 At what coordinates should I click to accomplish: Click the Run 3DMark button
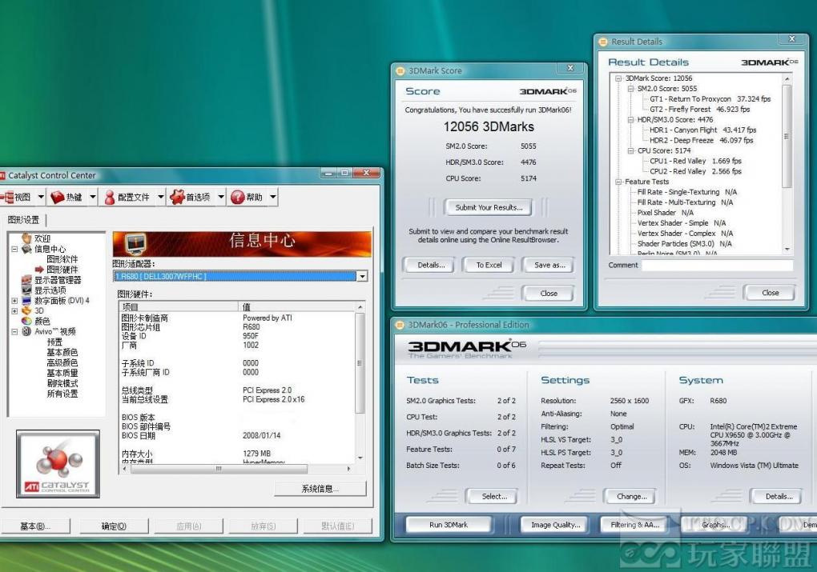[x=448, y=525]
